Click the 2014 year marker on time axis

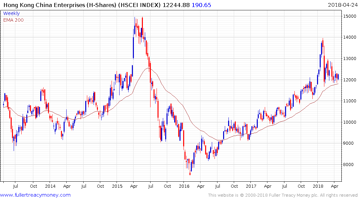(x=50, y=186)
